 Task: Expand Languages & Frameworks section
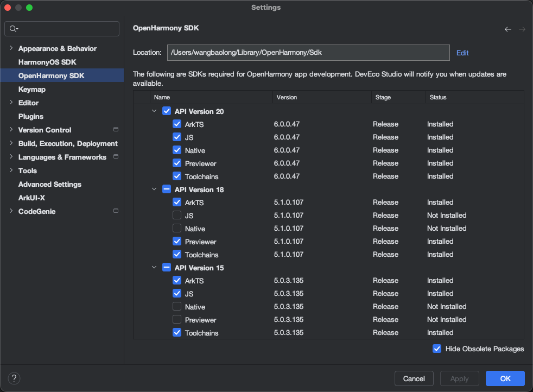click(11, 157)
